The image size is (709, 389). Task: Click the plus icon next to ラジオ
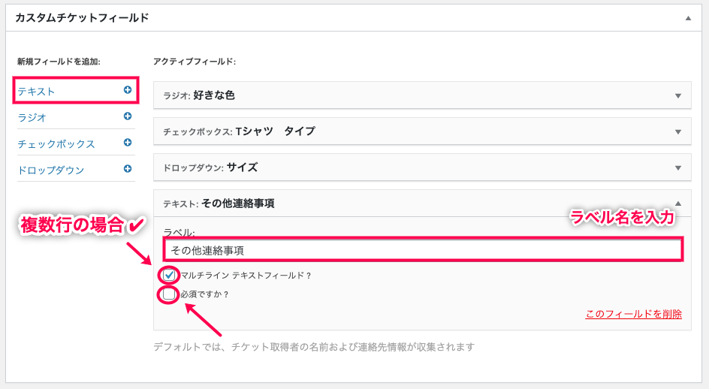coord(128,116)
